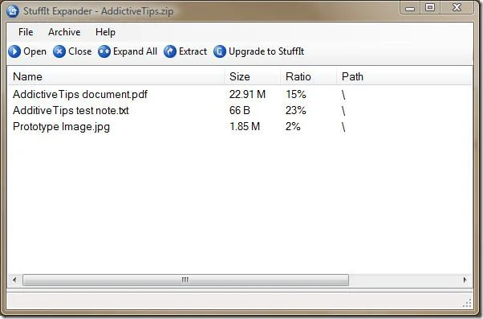Click the window resize grip corner
The width and height of the screenshot is (483, 319).
[467, 303]
